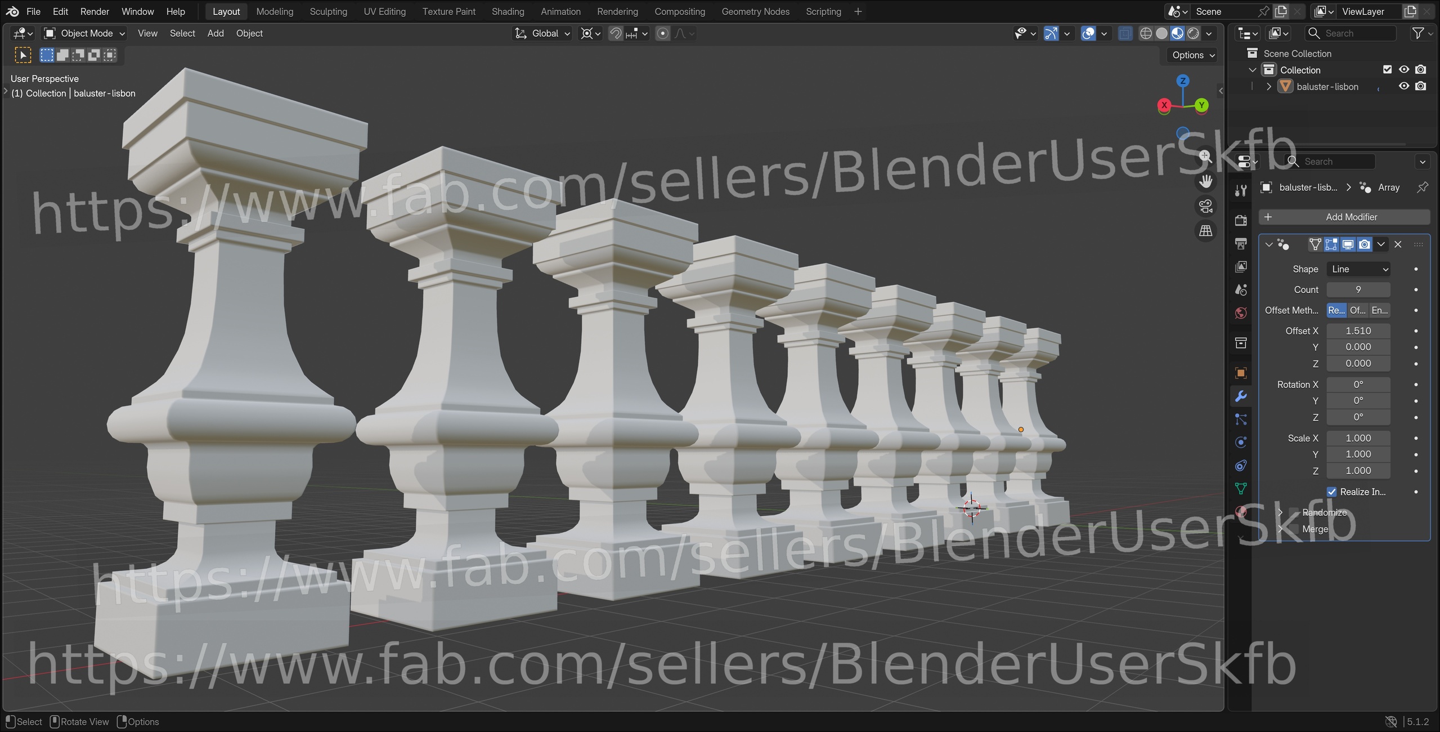The image size is (1440, 732).
Task: Uncheck Realize Instances checkbox
Action: tap(1331, 492)
